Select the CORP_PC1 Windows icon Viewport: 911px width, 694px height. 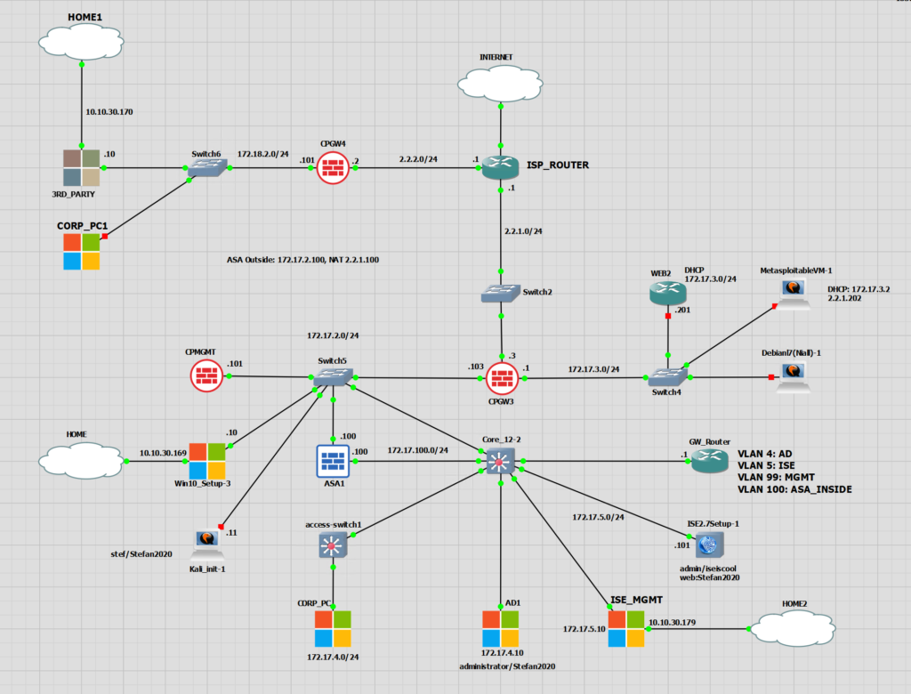[x=82, y=251]
